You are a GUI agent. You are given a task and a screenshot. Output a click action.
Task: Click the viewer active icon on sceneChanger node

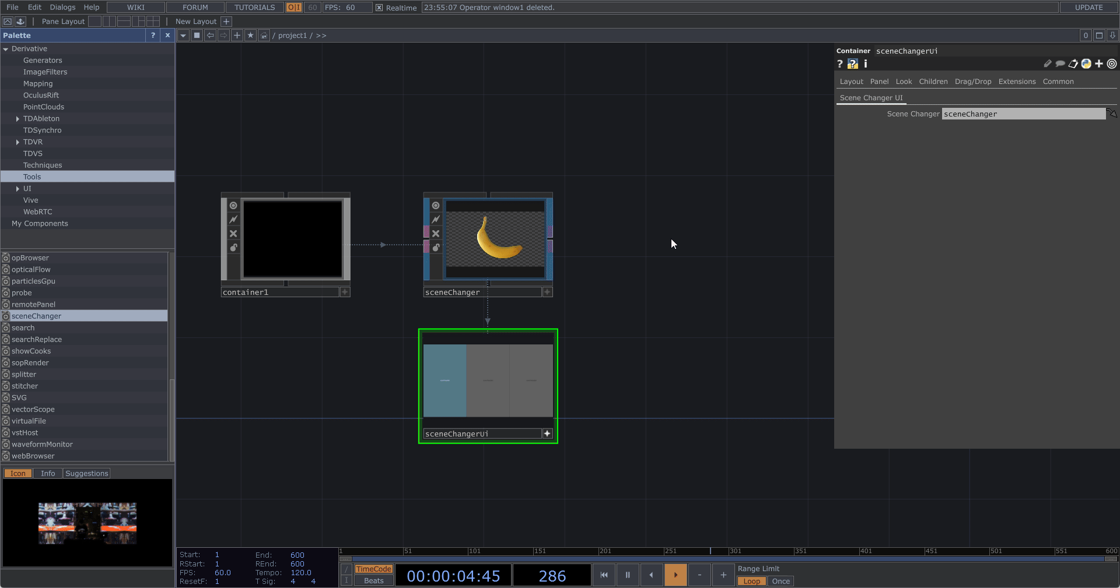pos(436,206)
